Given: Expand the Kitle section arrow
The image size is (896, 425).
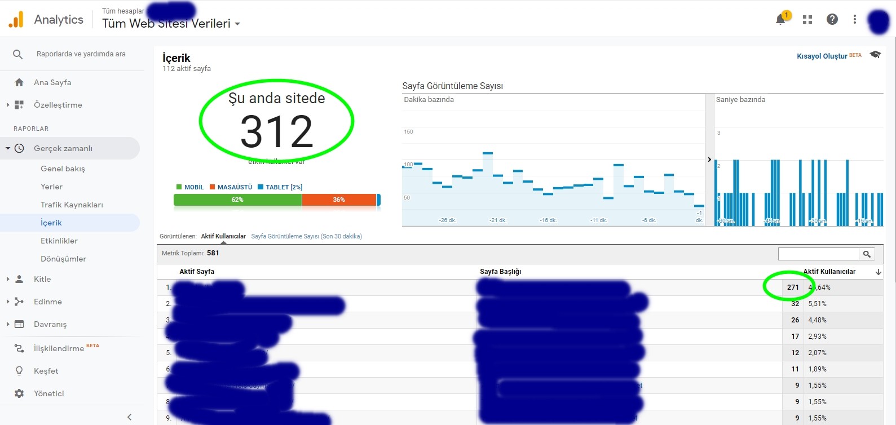Looking at the screenshot, I should coord(7,279).
